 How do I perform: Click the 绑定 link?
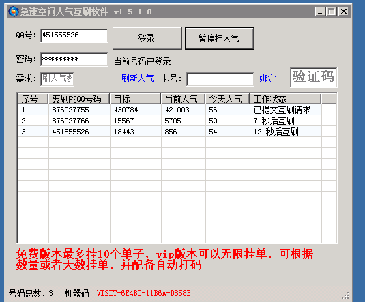click(x=267, y=78)
